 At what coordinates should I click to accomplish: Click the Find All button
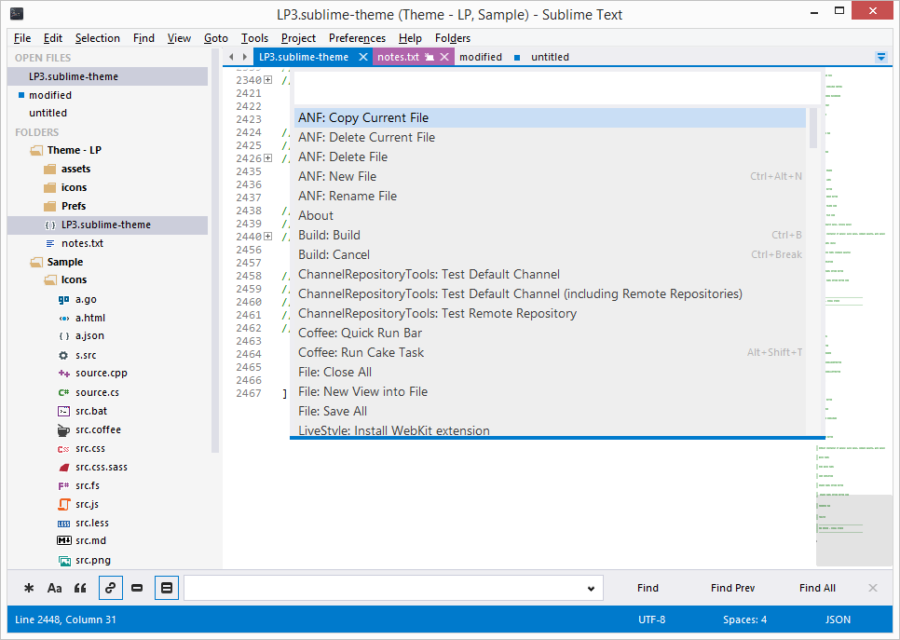tap(817, 588)
